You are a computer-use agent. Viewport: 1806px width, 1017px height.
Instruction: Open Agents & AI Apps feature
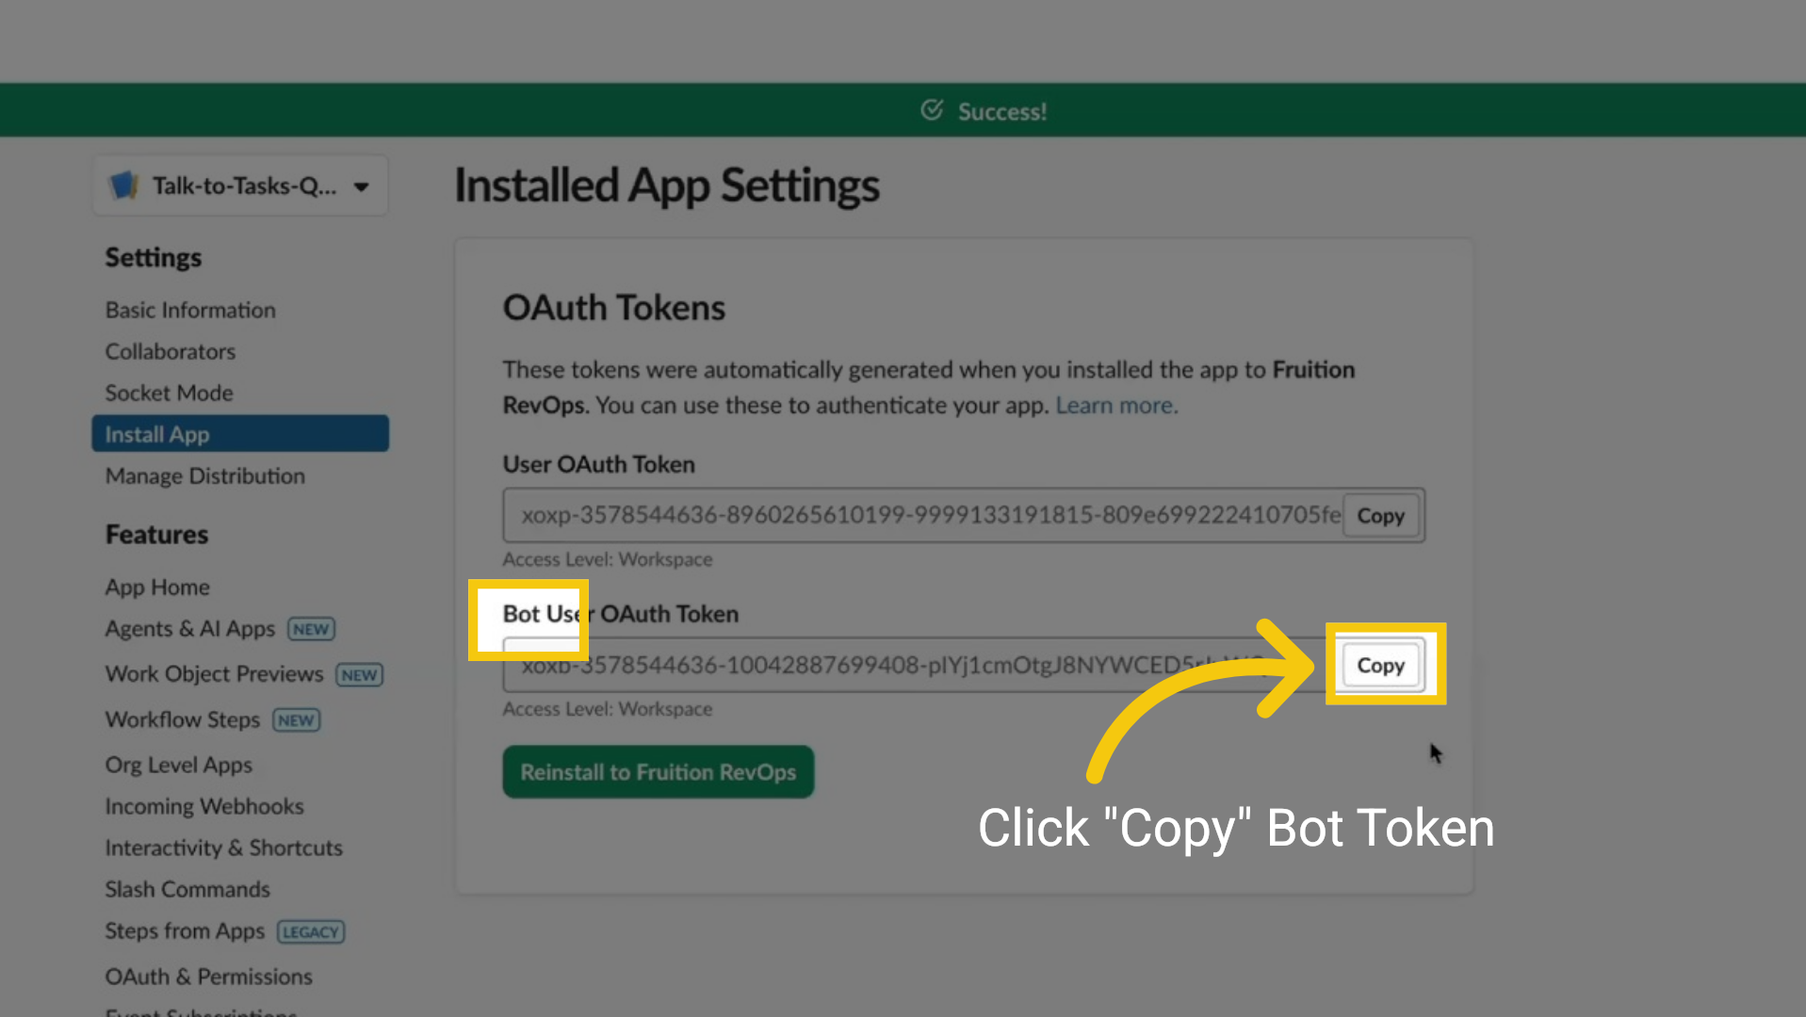[x=190, y=628]
